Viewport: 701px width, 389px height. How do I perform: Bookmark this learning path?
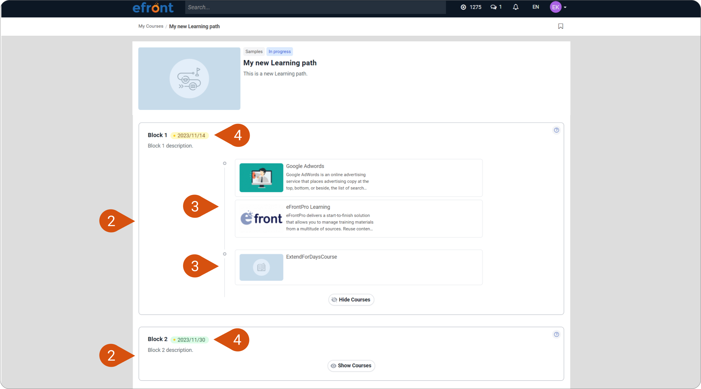[x=561, y=26]
